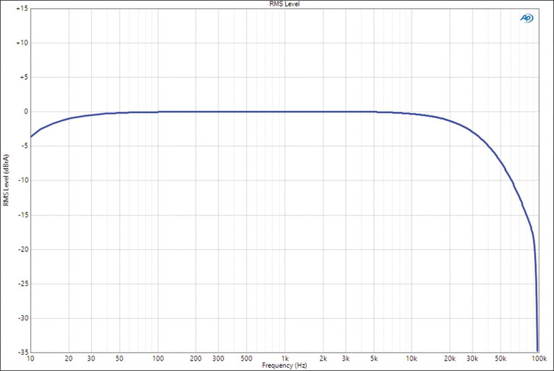The height and width of the screenshot is (371, 554).
Task: Click the -10 level tick label
Action: 23,180
